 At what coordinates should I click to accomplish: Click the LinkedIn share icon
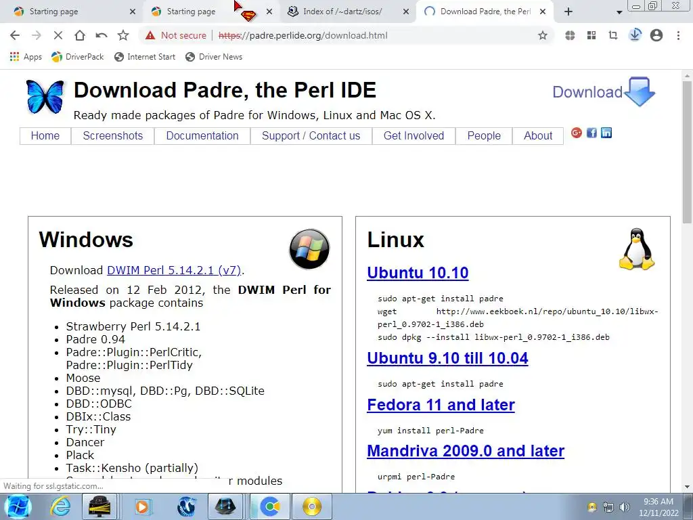click(x=606, y=133)
